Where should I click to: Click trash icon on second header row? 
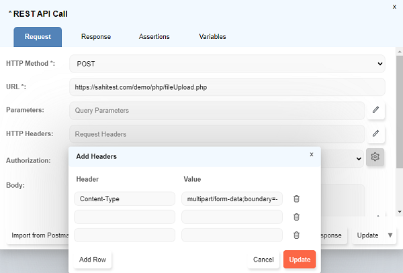point(296,217)
